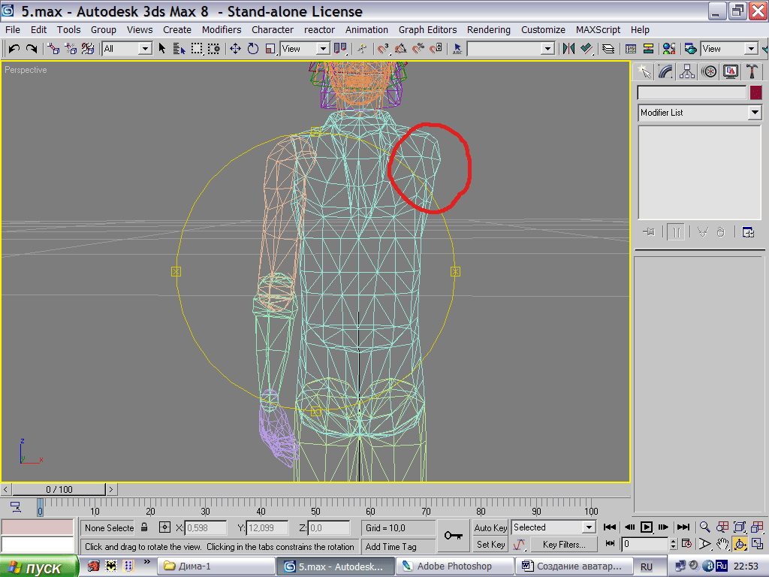
Task: Click the X coordinate input field
Action: coord(206,528)
